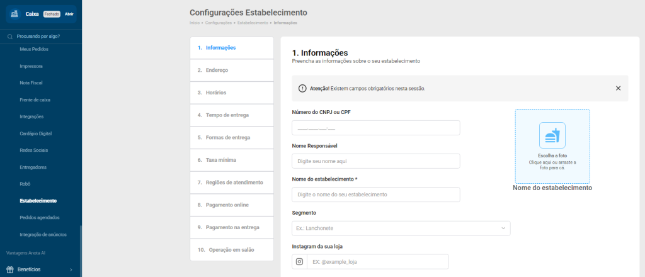
Task: Click the search magnifier icon in sidebar
Action: coord(10,37)
